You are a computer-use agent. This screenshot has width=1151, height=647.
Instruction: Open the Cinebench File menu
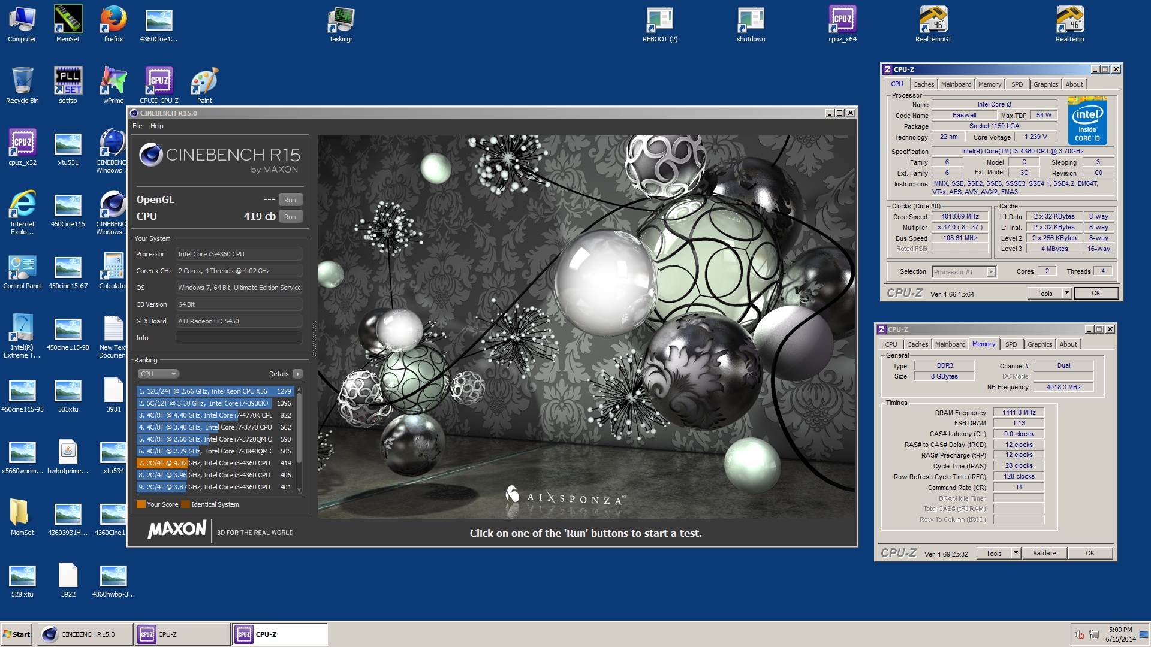tap(137, 126)
